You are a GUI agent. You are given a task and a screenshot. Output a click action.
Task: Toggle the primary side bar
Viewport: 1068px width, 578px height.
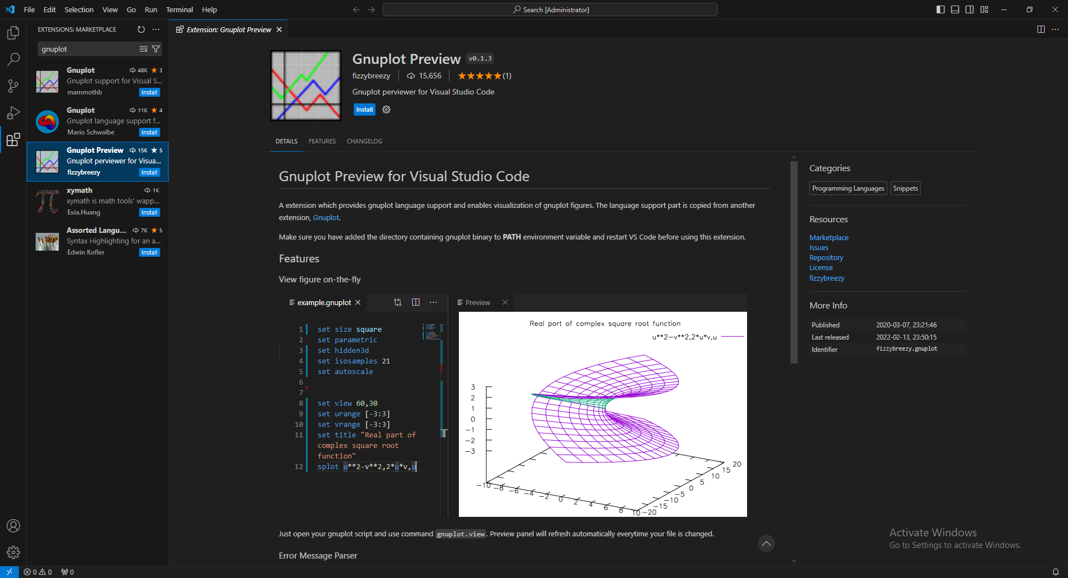(x=941, y=9)
